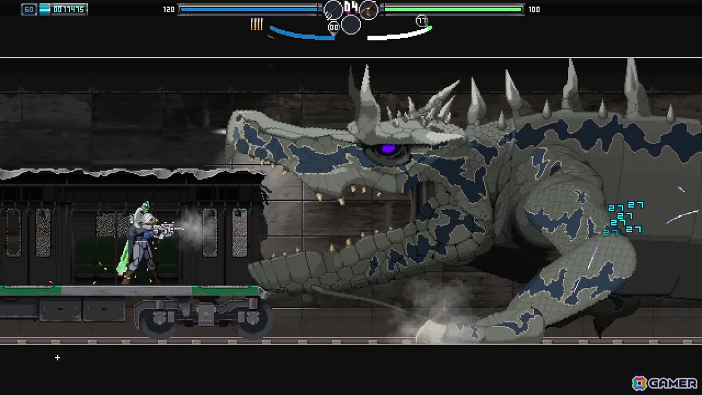Click the orange bullet ammo icon

(x=257, y=24)
